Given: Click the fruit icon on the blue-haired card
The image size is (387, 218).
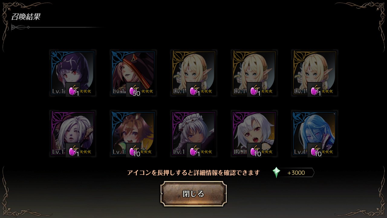Looking at the screenshot, I should click(x=315, y=150).
